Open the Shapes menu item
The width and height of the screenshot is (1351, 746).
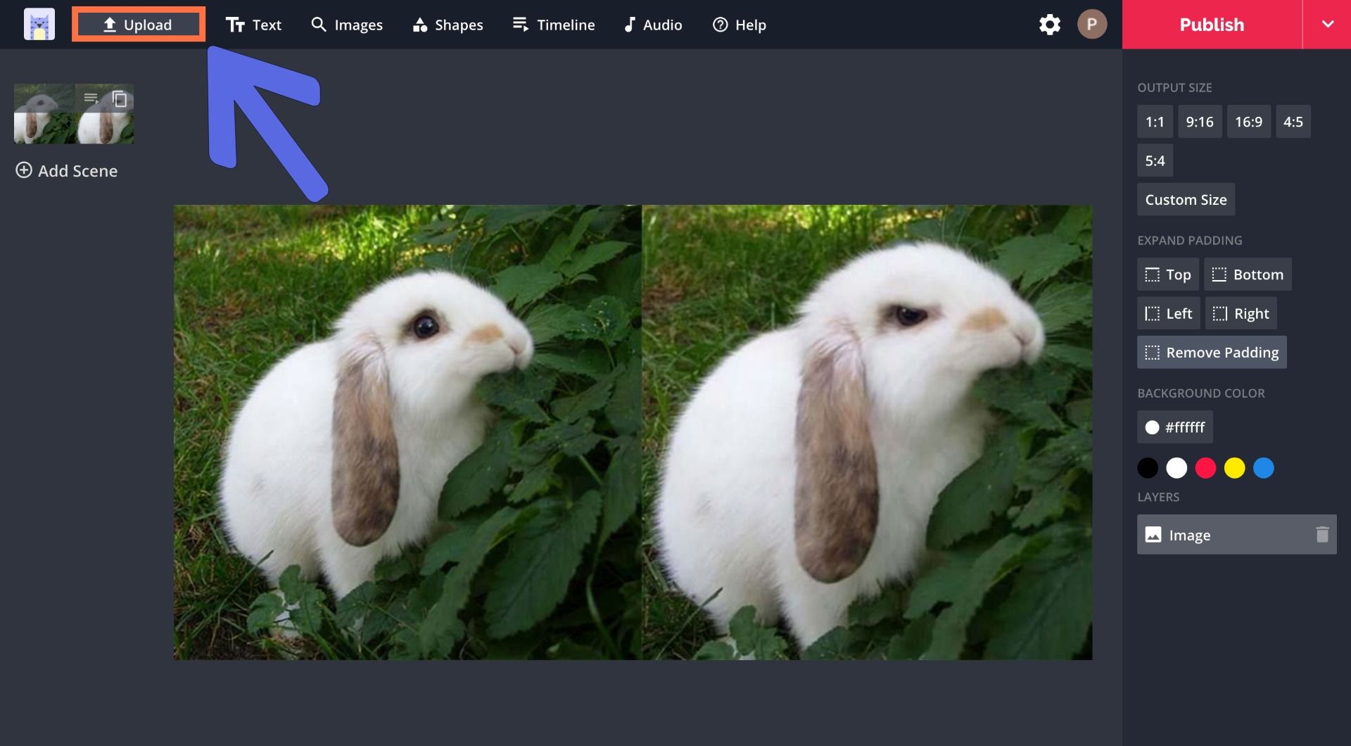[448, 25]
